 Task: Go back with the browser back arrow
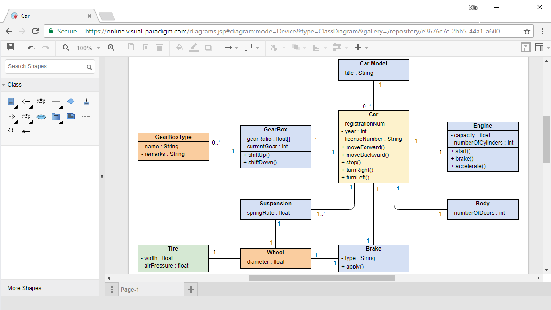pyautogui.click(x=9, y=31)
